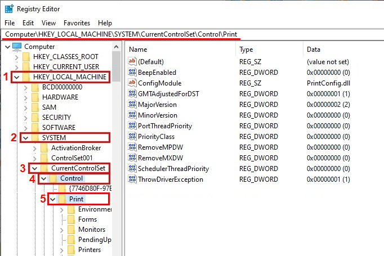Select the SAM key label

pos(49,107)
